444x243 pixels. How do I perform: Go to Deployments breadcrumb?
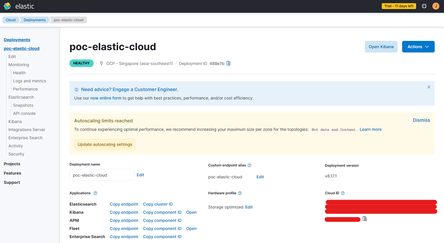(35, 20)
